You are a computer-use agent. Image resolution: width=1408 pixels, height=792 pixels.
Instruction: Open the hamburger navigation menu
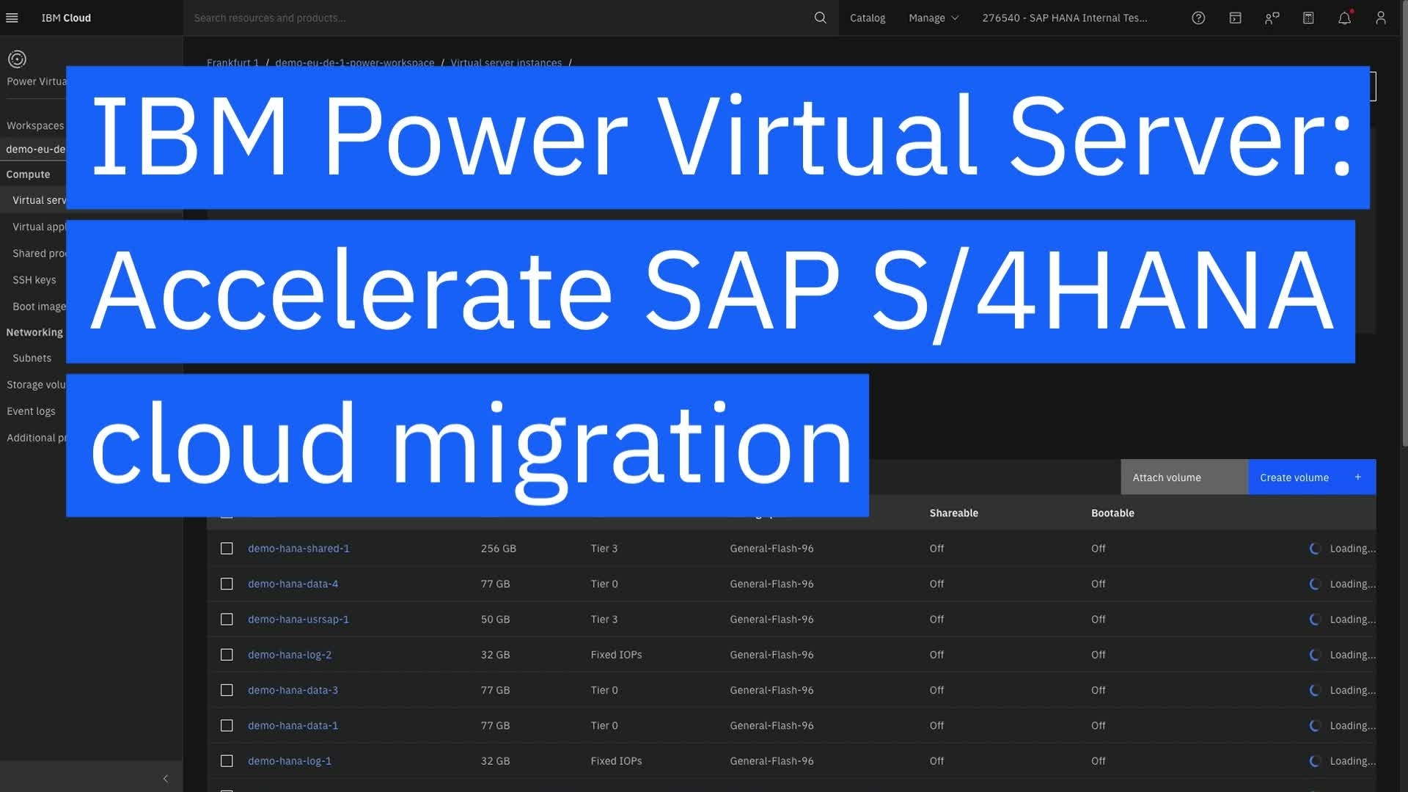coord(12,18)
